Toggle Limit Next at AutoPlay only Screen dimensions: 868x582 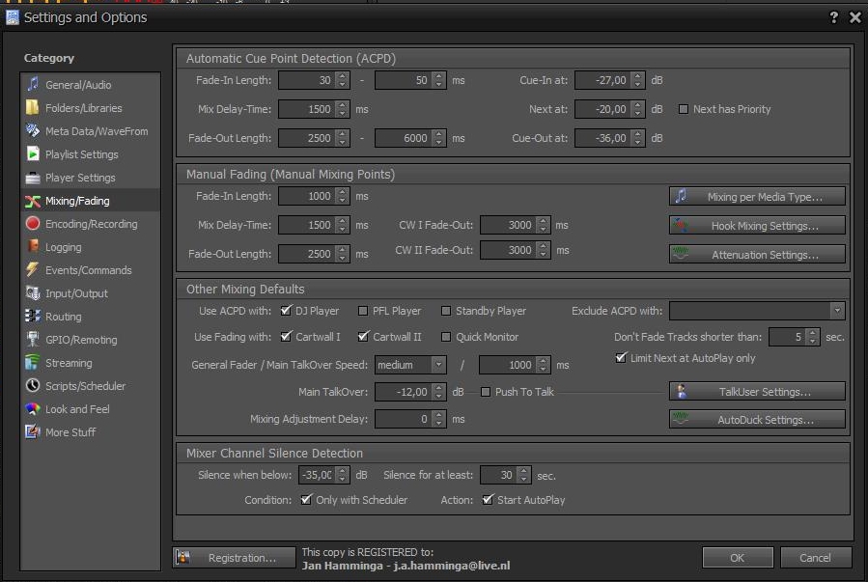621,358
